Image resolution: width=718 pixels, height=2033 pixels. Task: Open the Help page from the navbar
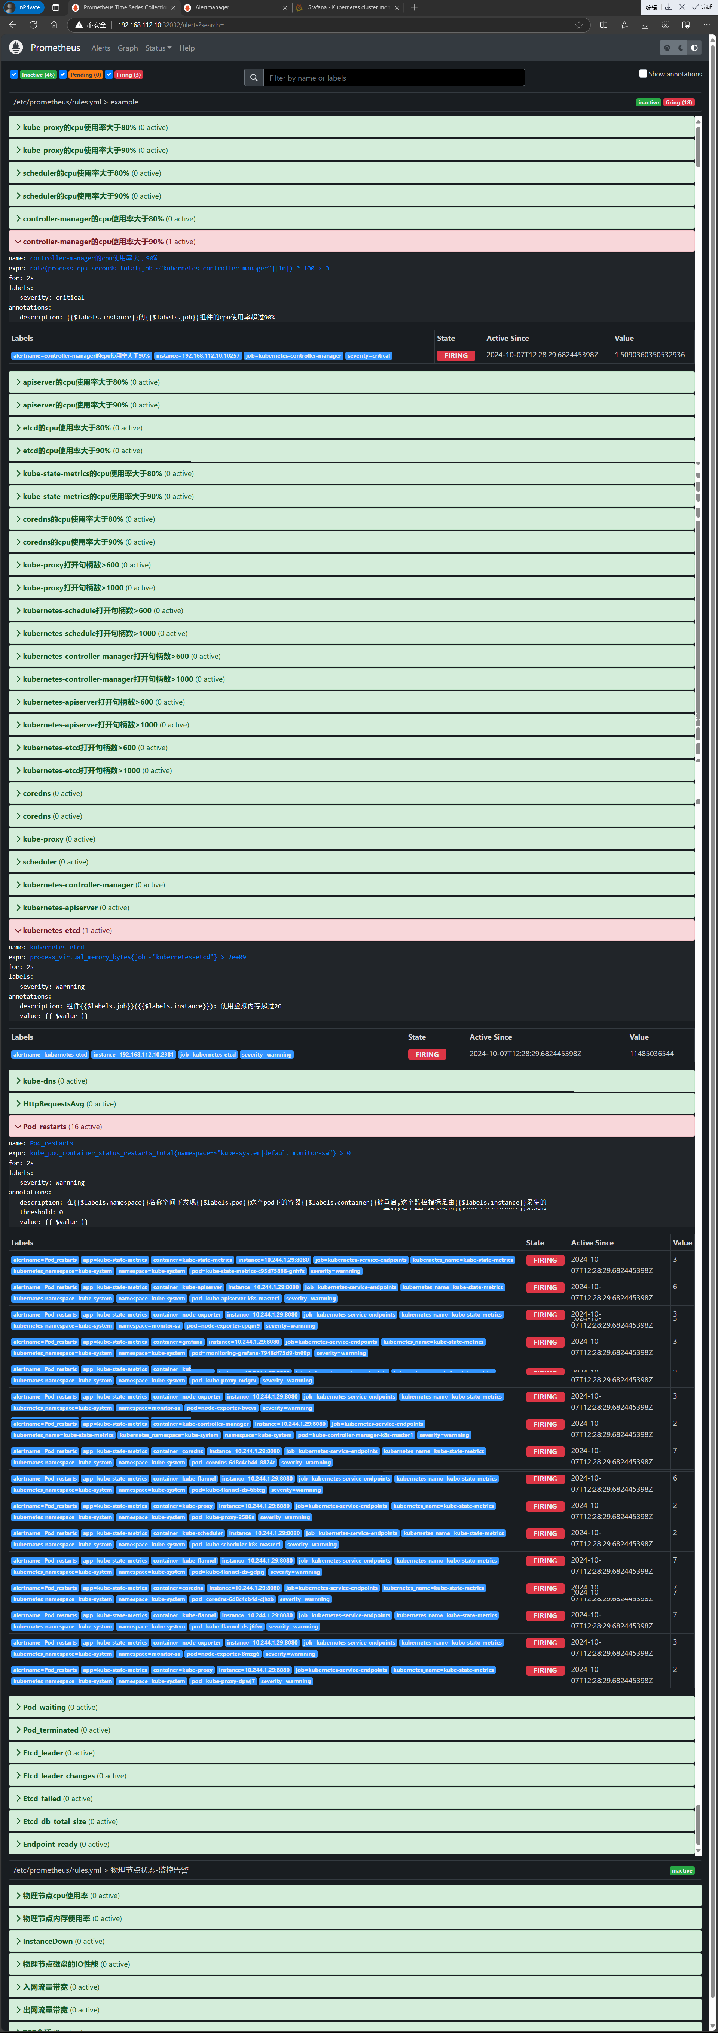187,48
